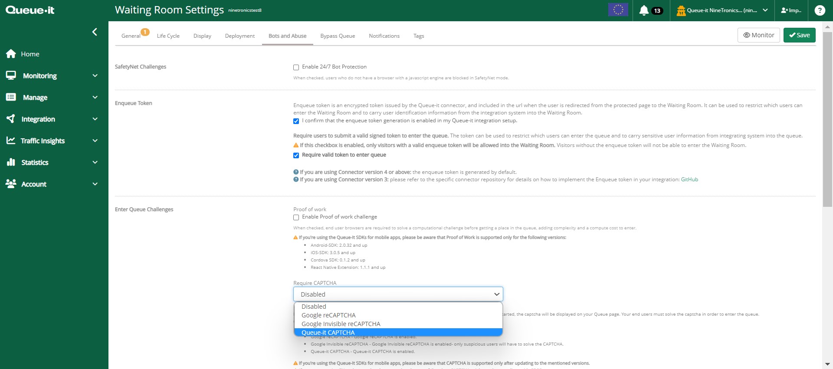This screenshot has height=369, width=833.
Task: Click the notification count badge 13
Action: pos(657,11)
